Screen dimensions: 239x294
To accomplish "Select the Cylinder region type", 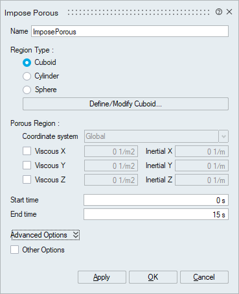I will [27, 77].
